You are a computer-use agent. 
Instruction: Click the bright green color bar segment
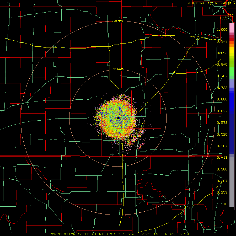pyautogui.click(x=232, y=72)
